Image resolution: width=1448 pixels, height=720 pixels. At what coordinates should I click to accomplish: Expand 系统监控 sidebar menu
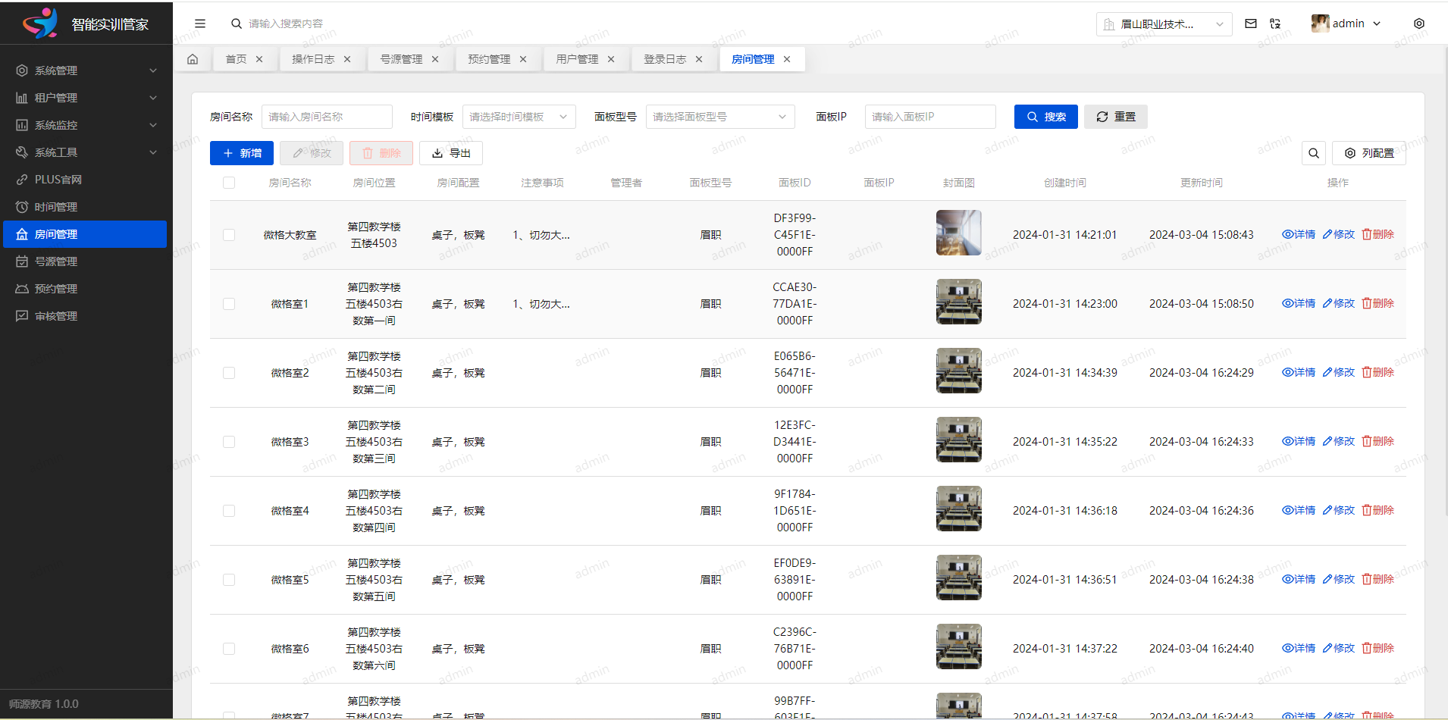(x=85, y=125)
